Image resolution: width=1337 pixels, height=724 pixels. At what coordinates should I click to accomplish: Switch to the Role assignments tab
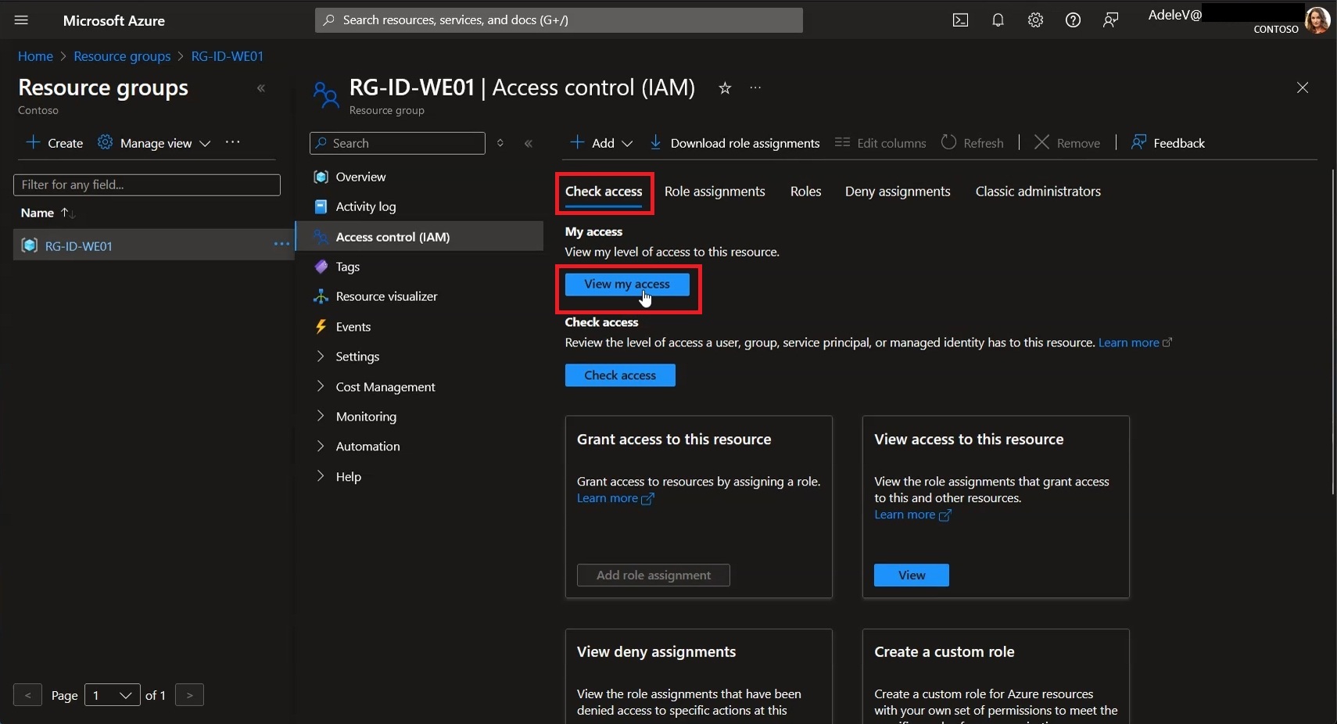(715, 192)
